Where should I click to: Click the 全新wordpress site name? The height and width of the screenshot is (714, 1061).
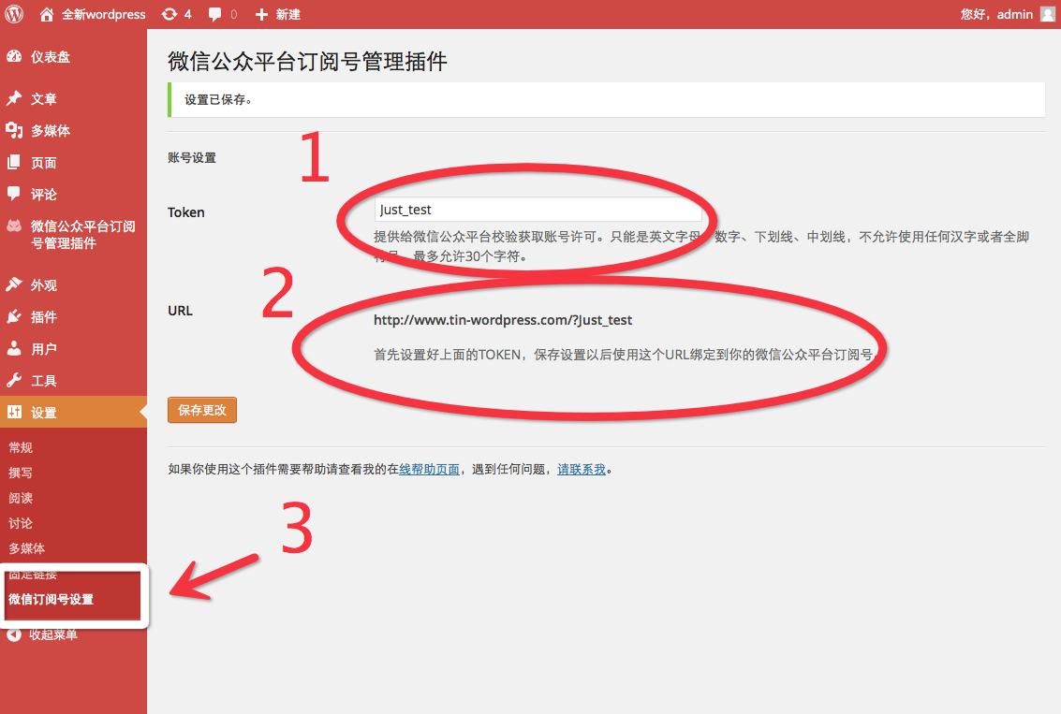pos(104,14)
